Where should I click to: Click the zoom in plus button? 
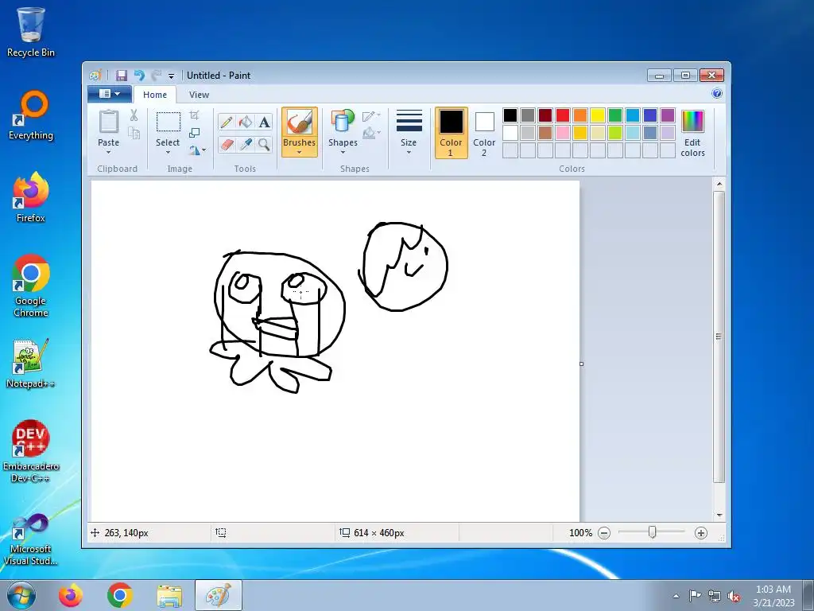click(701, 533)
